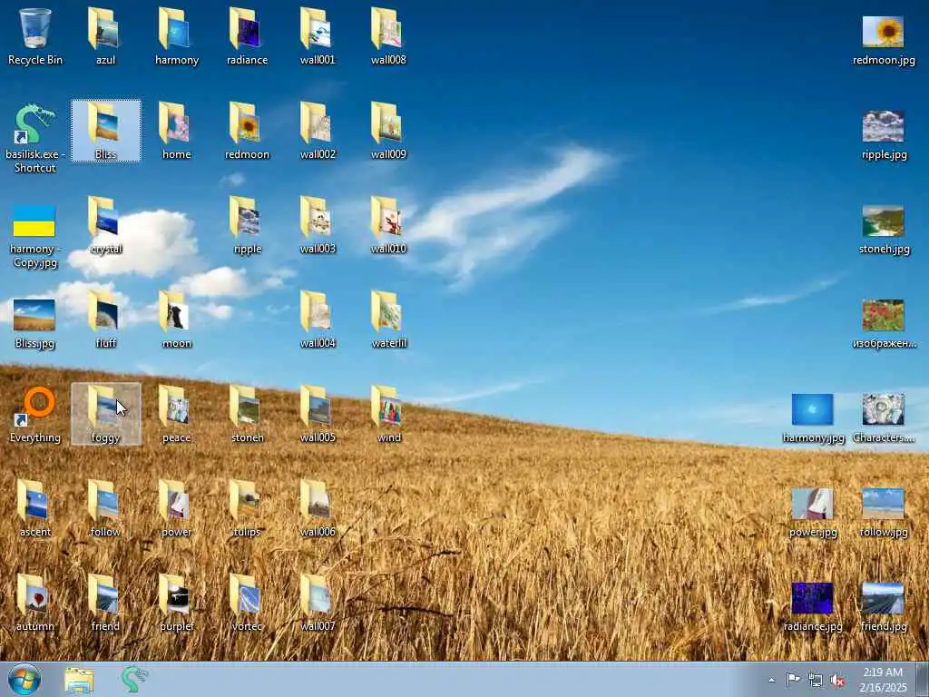
Task: Click the harmony folder on desktop
Action: (177, 36)
